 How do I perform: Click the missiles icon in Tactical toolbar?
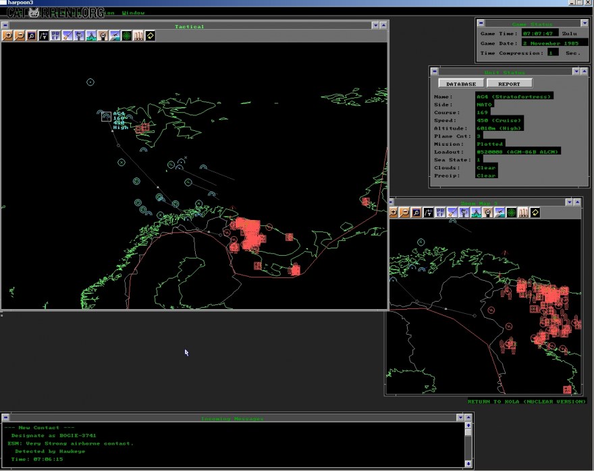[138, 36]
